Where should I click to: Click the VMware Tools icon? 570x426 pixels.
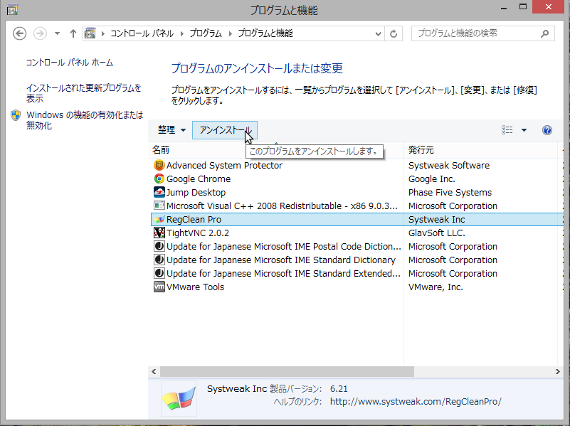coord(159,287)
